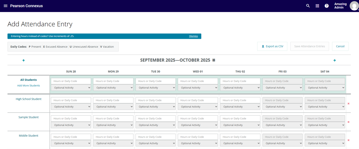Open Sample Student Wednesday 01 activity dropdown

[x=198, y=125]
